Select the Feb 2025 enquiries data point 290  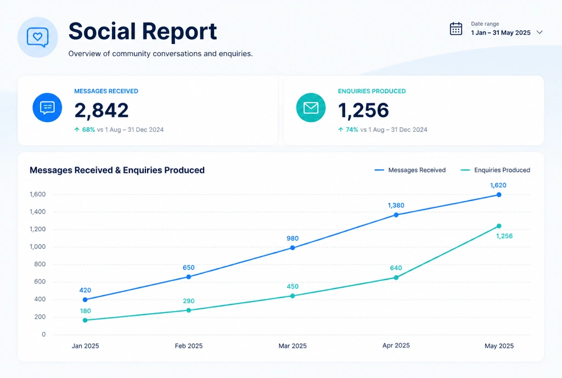[189, 310]
